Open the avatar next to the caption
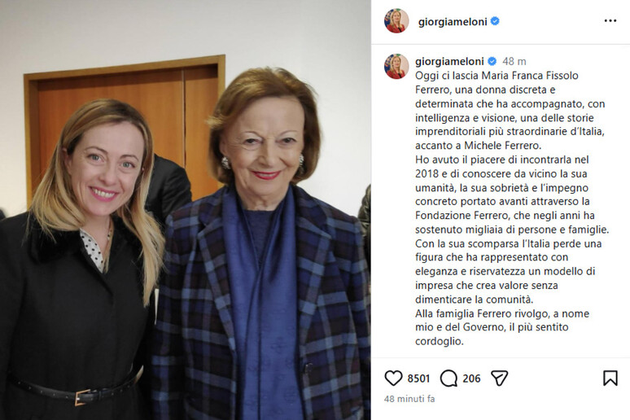This screenshot has width=630, height=420. (x=396, y=66)
